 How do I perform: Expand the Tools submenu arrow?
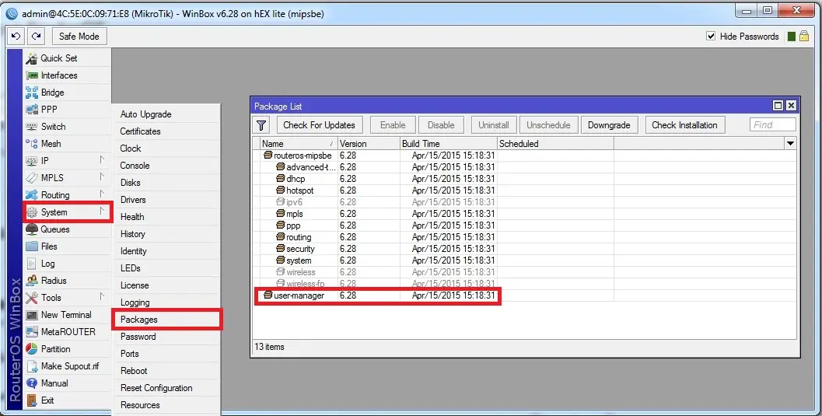(102, 296)
